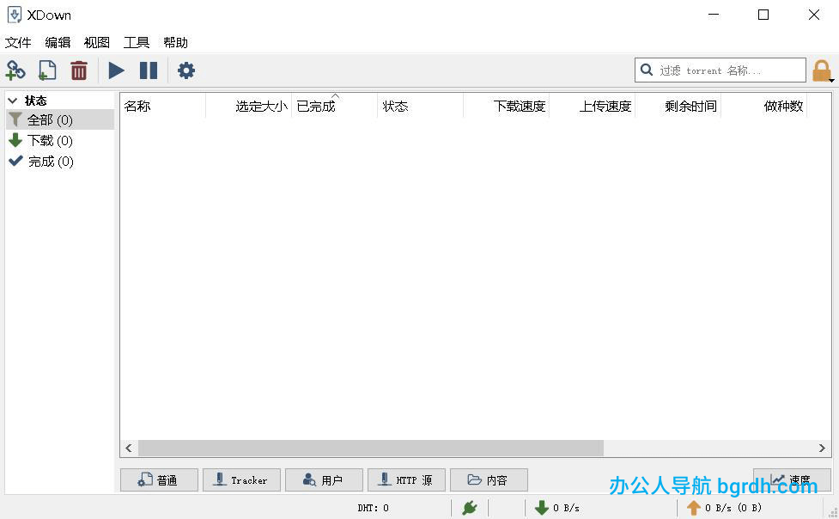This screenshot has width=839, height=519.
Task: Sort by the 剩余时间 column header
Action: 678,106
